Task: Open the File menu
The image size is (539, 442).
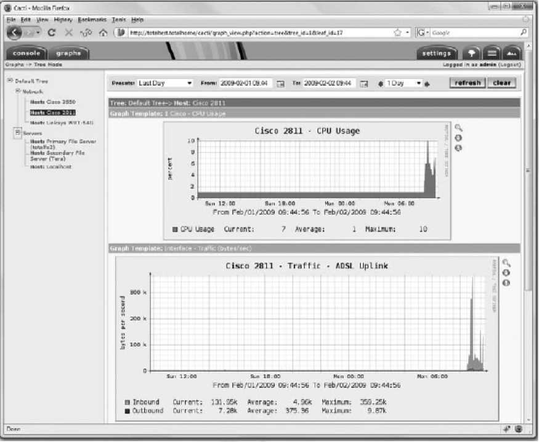Action: 11,20
